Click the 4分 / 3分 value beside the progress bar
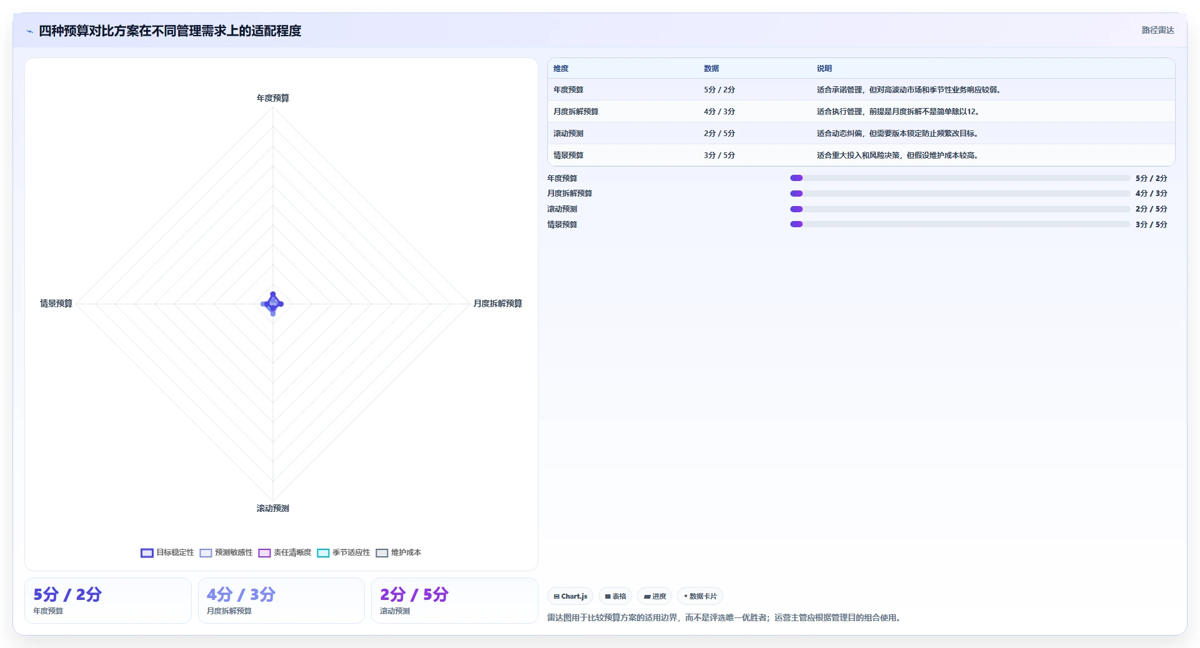 1151,194
